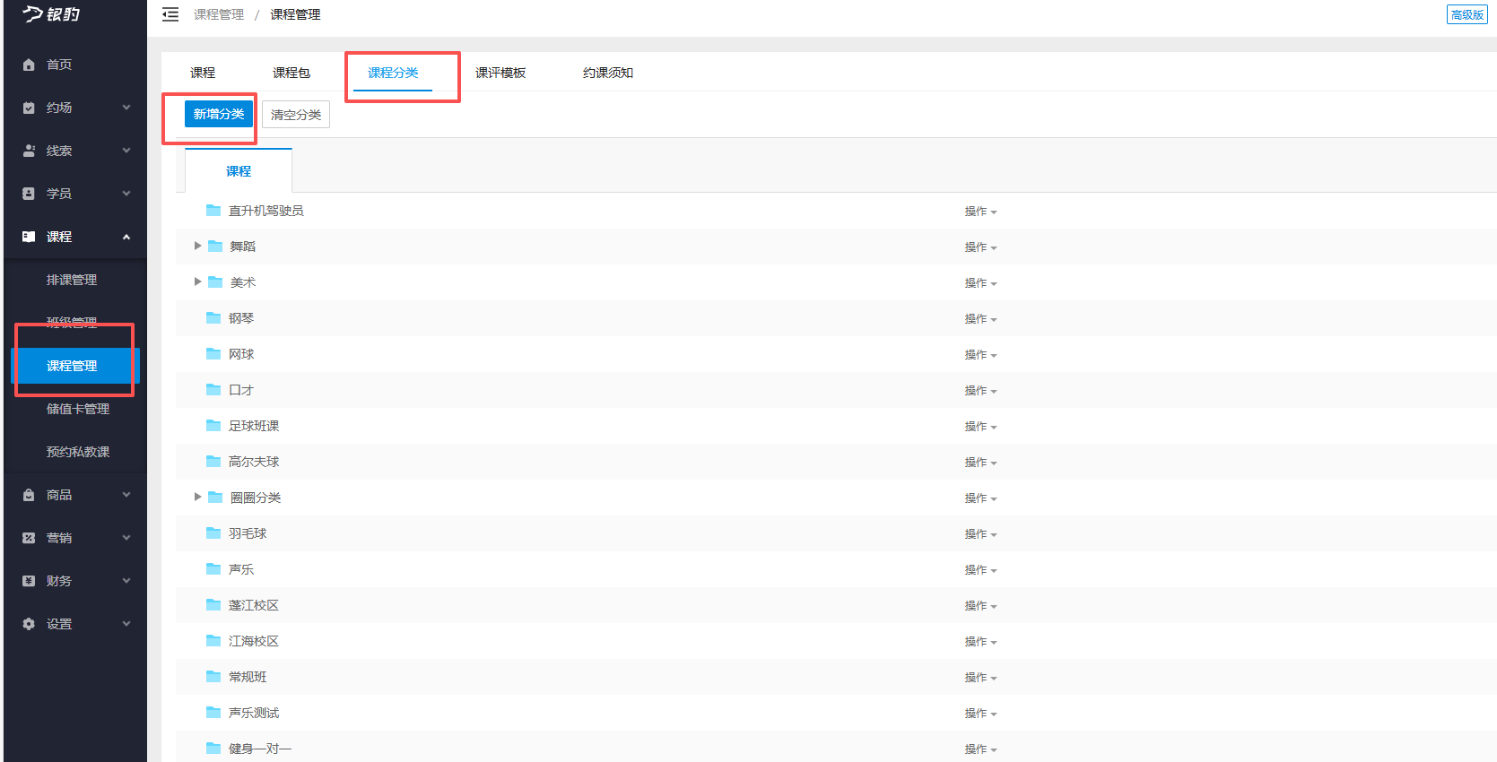Switch to the 课评模板 tab

[500, 73]
